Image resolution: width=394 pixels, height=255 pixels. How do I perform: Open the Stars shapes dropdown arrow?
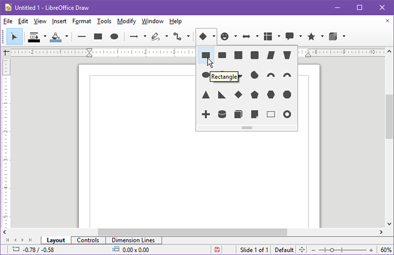322,36
